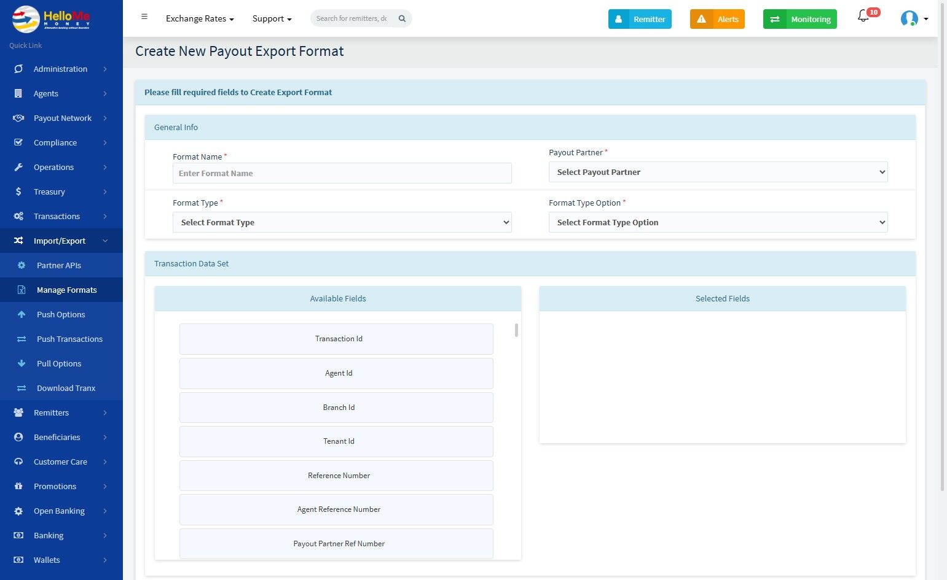The height and width of the screenshot is (580, 947).
Task: Click the Download Tranx exchange icon
Action: click(x=22, y=388)
